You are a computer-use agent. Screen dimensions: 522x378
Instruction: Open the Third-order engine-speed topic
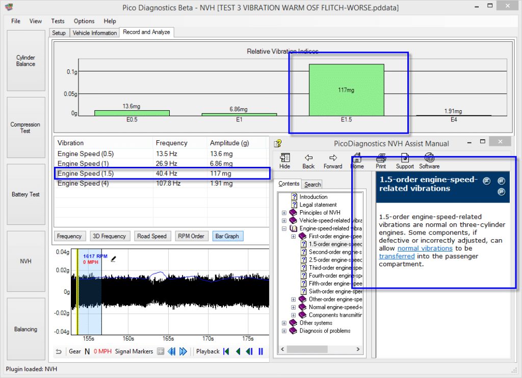coord(335,268)
